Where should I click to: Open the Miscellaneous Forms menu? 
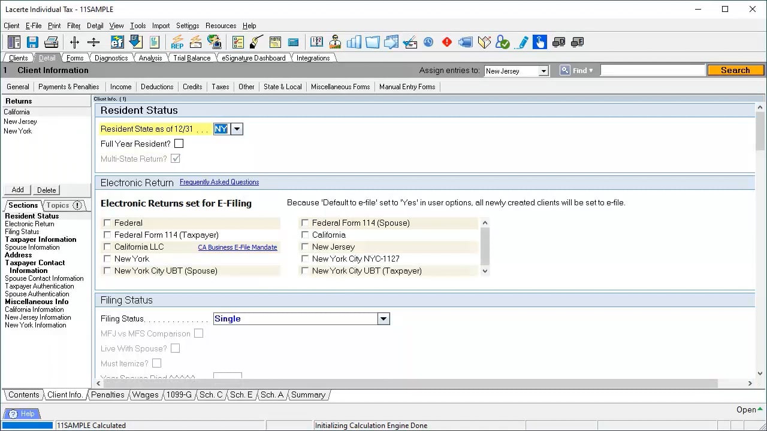point(340,86)
